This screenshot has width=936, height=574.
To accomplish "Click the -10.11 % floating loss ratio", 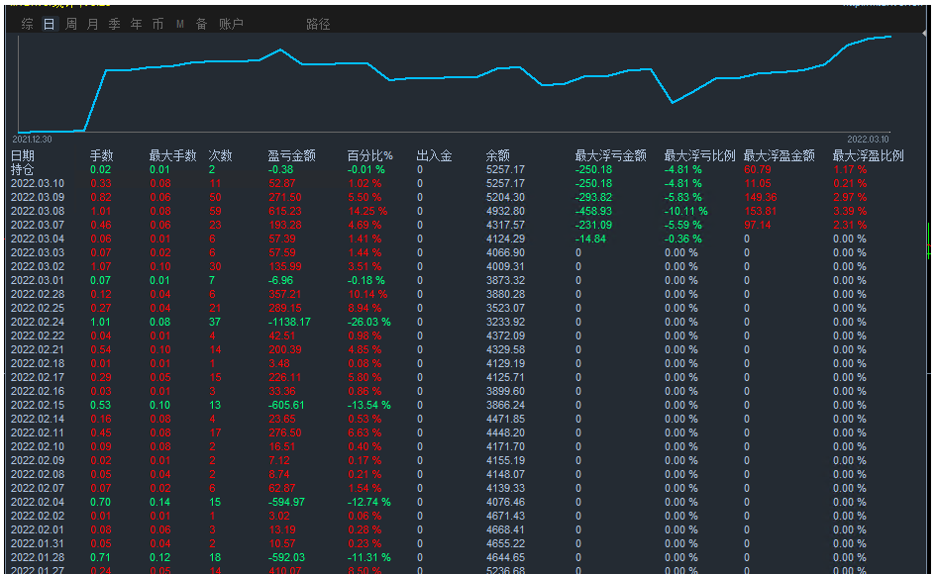I will coord(685,211).
